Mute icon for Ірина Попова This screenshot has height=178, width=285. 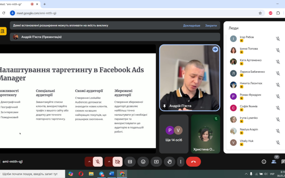pyautogui.click(x=278, y=50)
